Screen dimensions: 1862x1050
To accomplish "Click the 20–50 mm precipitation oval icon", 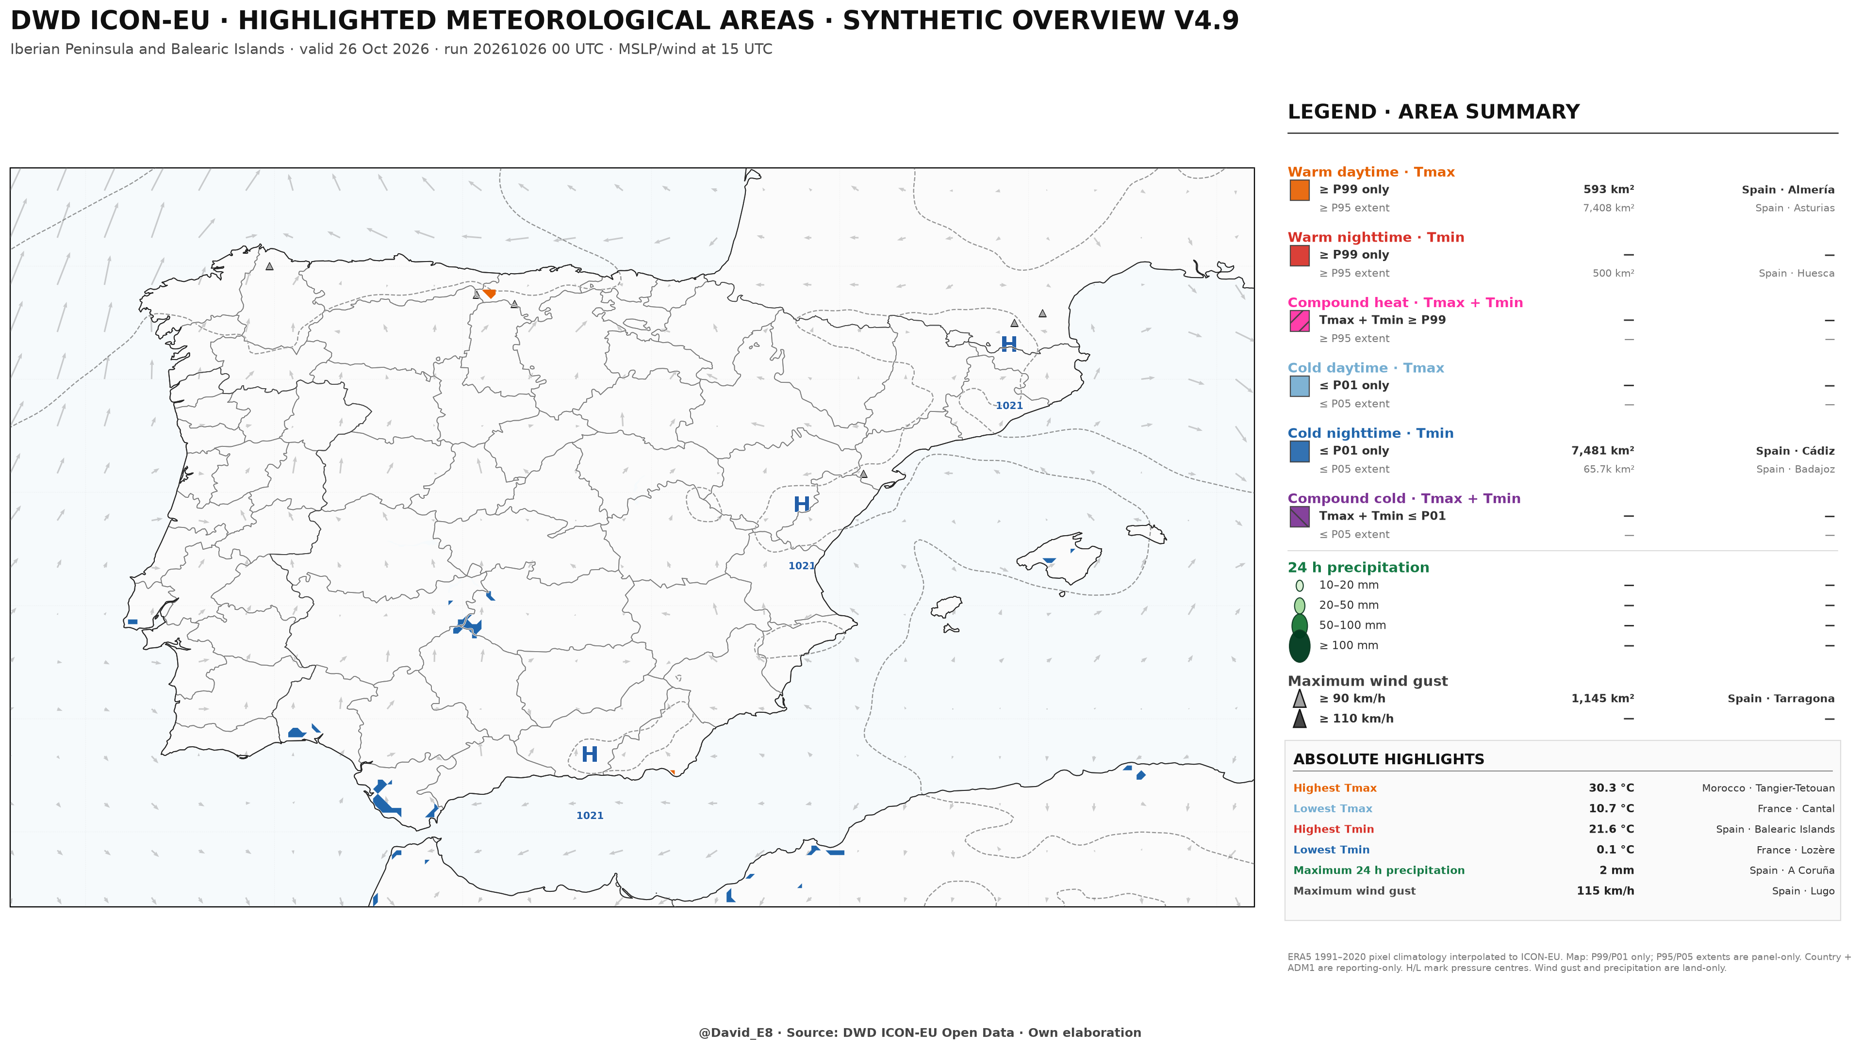I will 1299,606.
